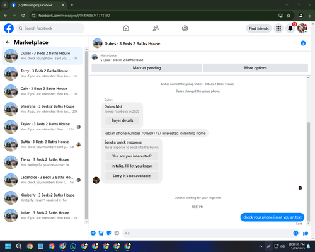This screenshot has height=252, width=315.
Task: Send a thumbs-up like
Action: (306, 233)
